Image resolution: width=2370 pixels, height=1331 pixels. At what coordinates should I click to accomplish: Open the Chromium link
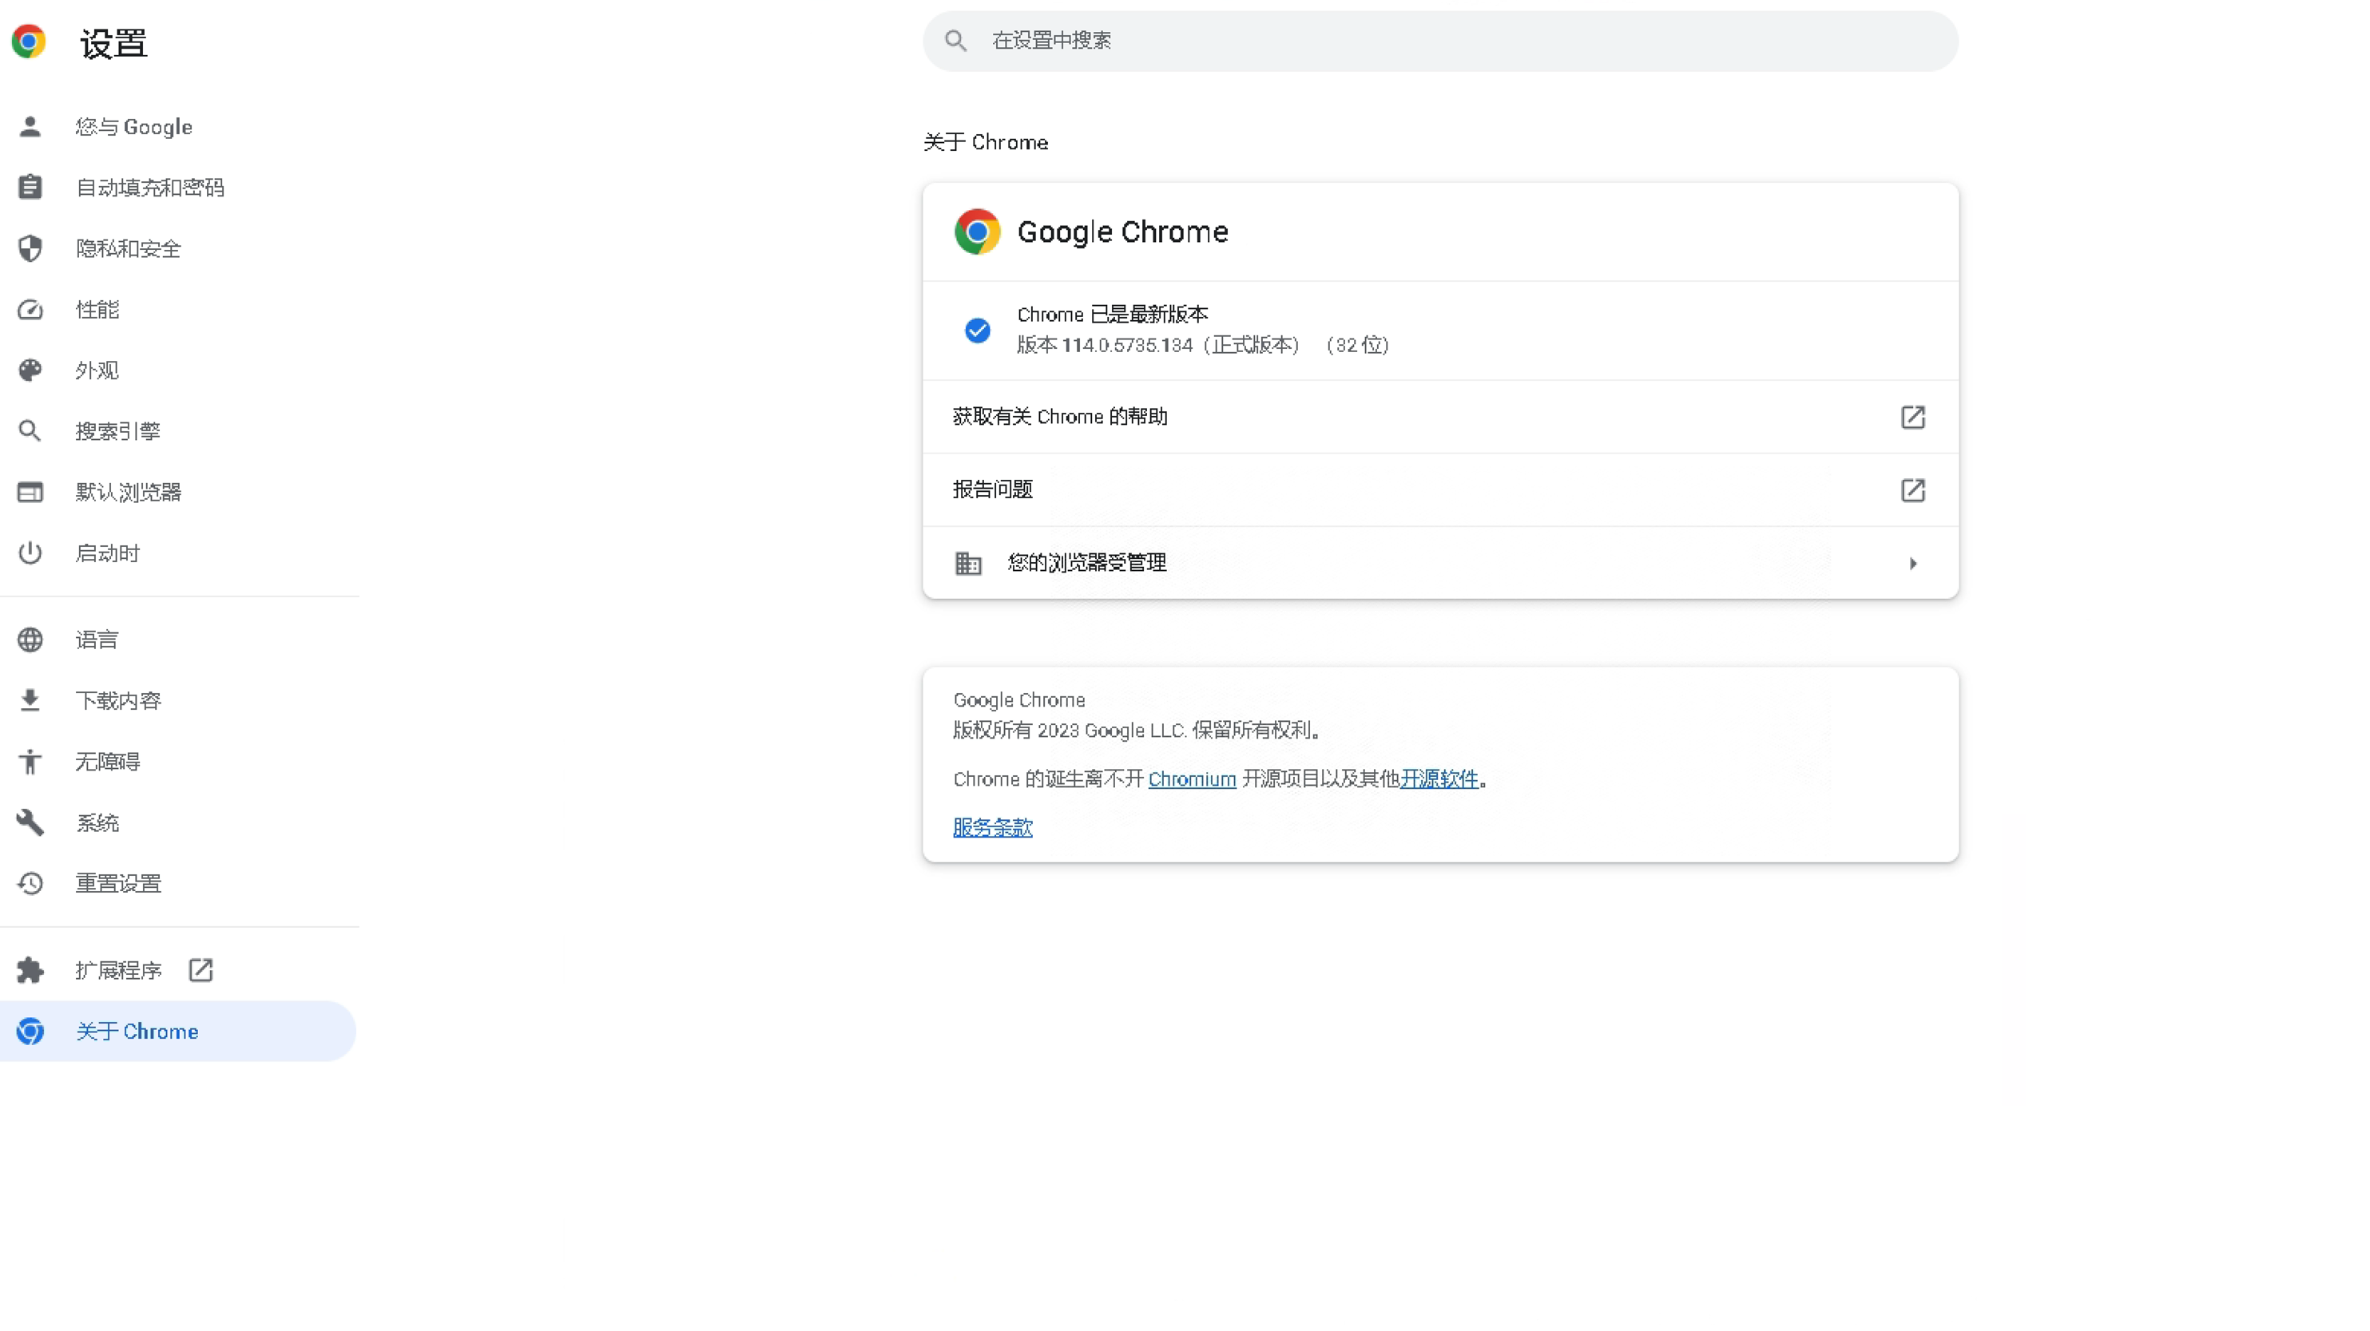coord(1192,779)
